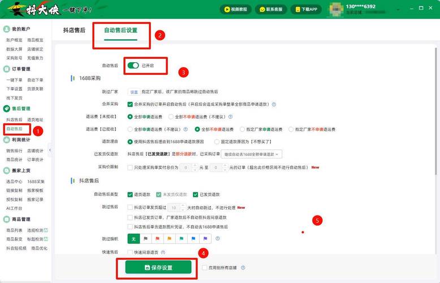Click help icon next to flag selector
This screenshot has height=283, width=440.
(x=218, y=238)
